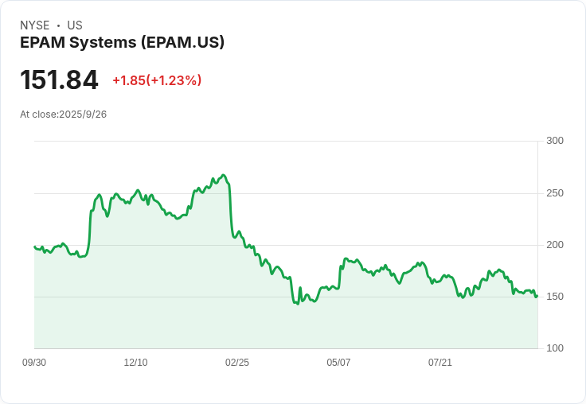Click the 100 price axis label

pyautogui.click(x=555, y=348)
